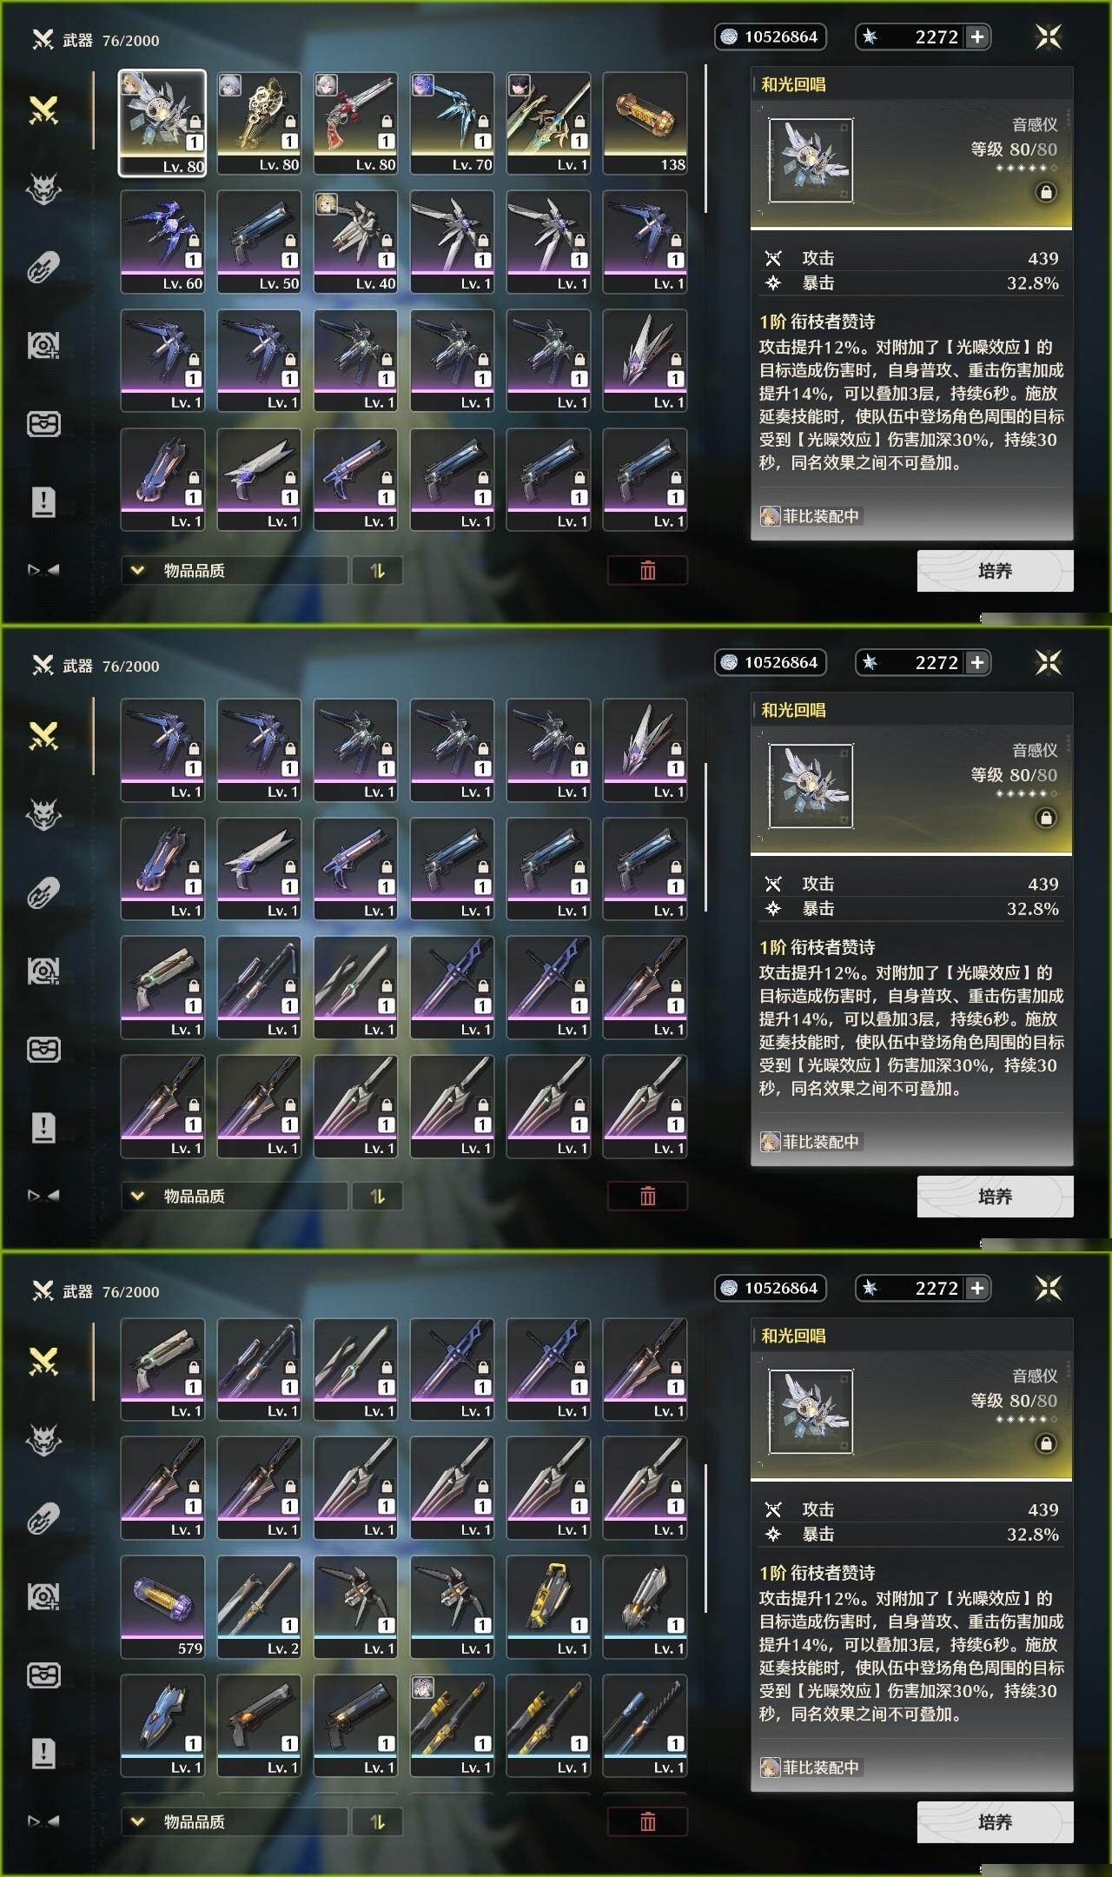The image size is (1112, 1877).
Task: Select the Lv. 80 和光回唱 rectifier thumbnail
Action: [x=162, y=123]
